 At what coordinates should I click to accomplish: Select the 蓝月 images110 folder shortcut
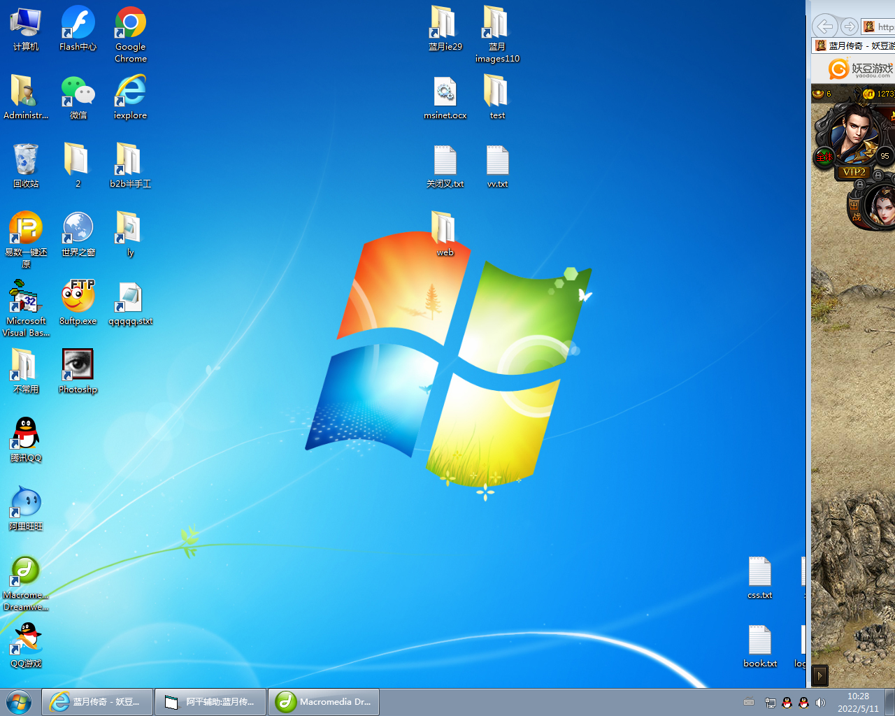click(497, 34)
